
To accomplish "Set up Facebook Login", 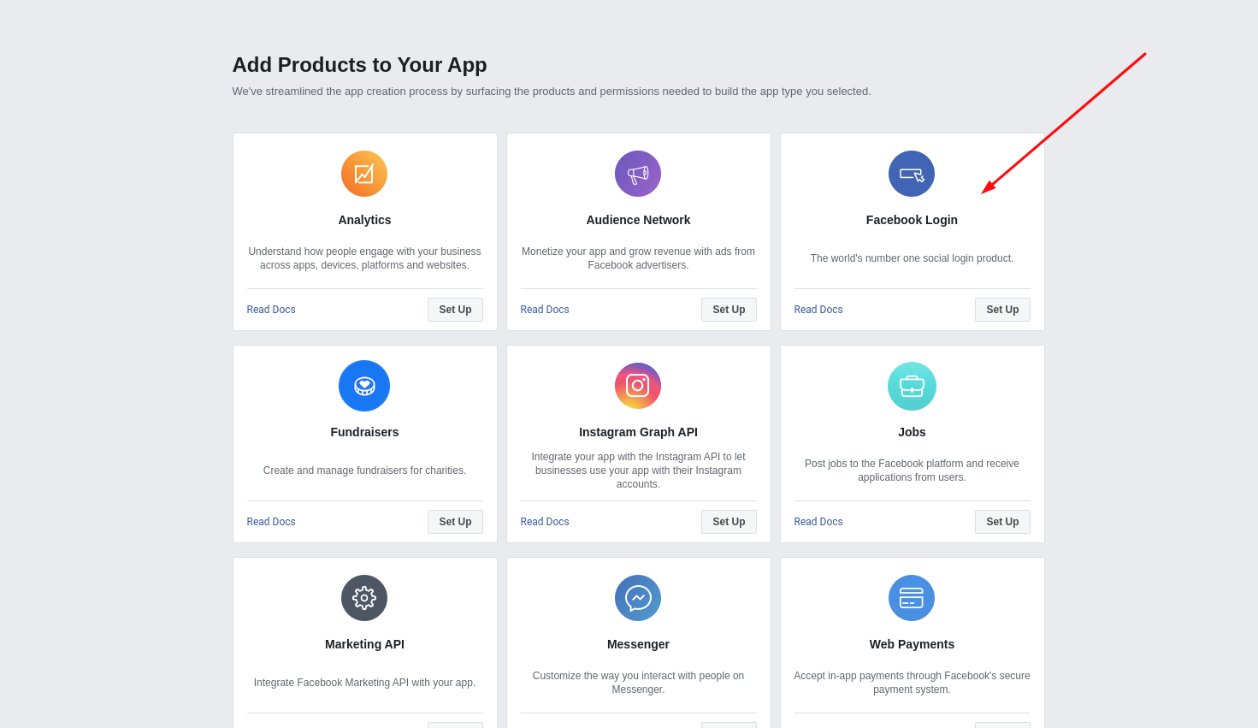I will point(1002,310).
